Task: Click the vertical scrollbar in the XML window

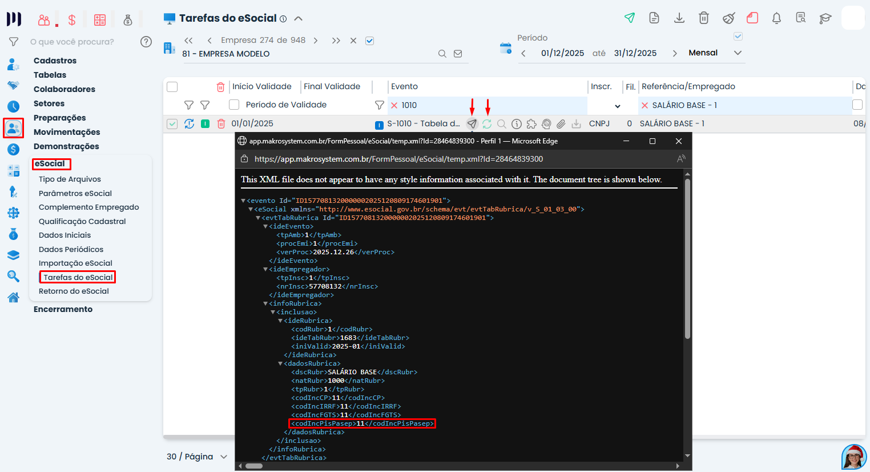Action: pyautogui.click(x=687, y=259)
